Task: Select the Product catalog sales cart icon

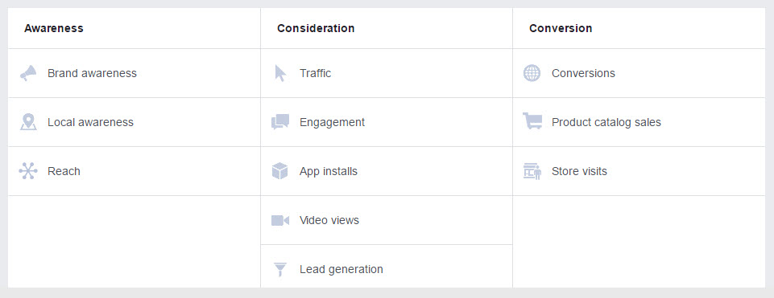Action: point(532,121)
